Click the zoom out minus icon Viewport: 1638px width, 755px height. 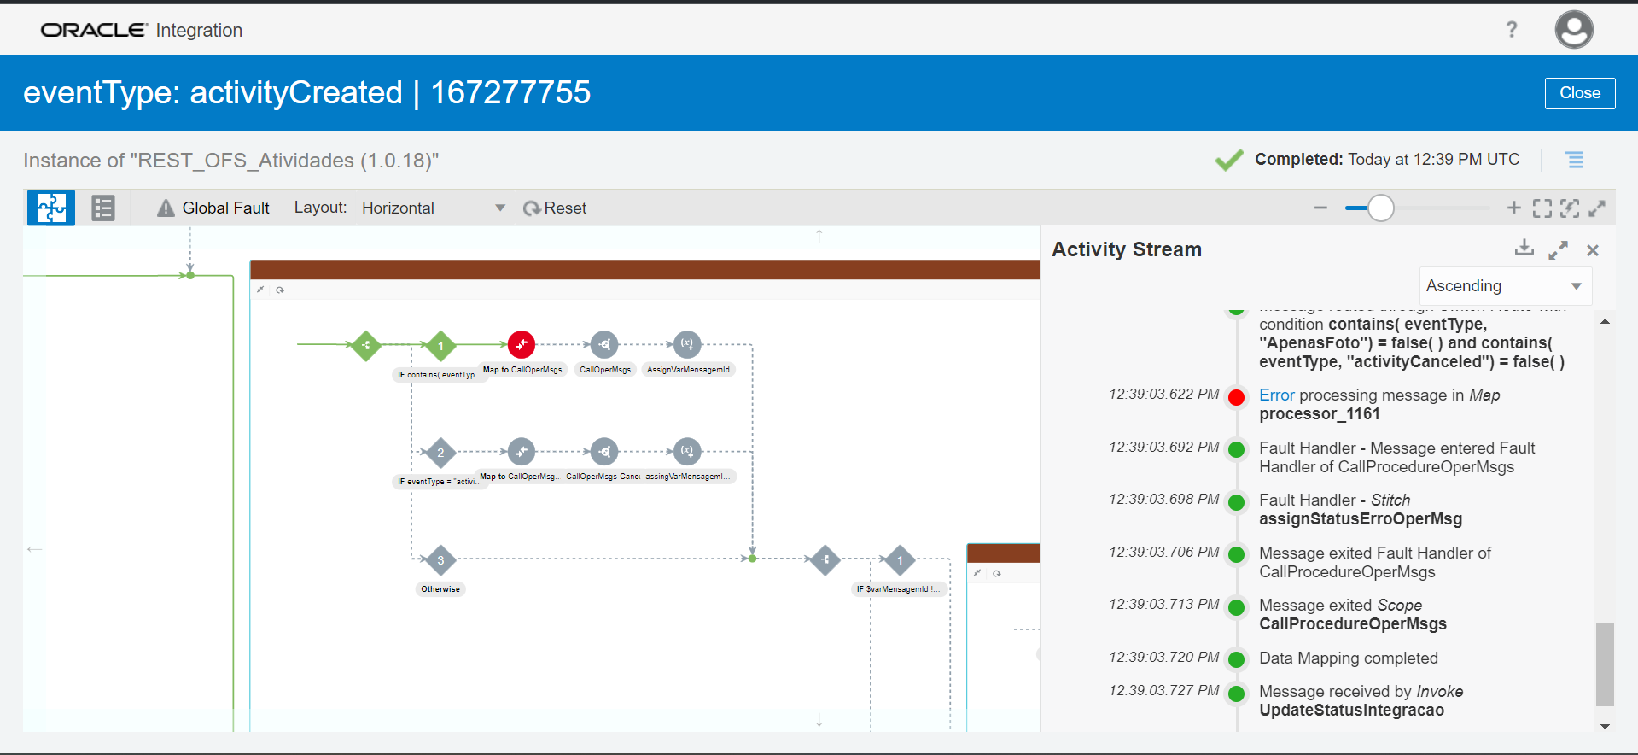click(1320, 208)
